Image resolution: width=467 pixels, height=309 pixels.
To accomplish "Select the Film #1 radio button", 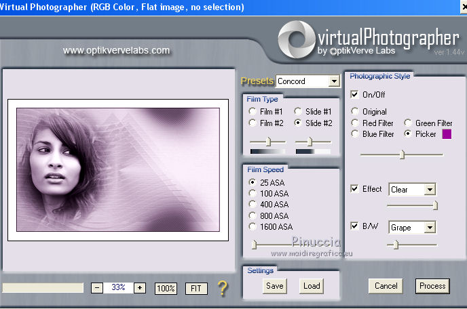I will (x=253, y=112).
